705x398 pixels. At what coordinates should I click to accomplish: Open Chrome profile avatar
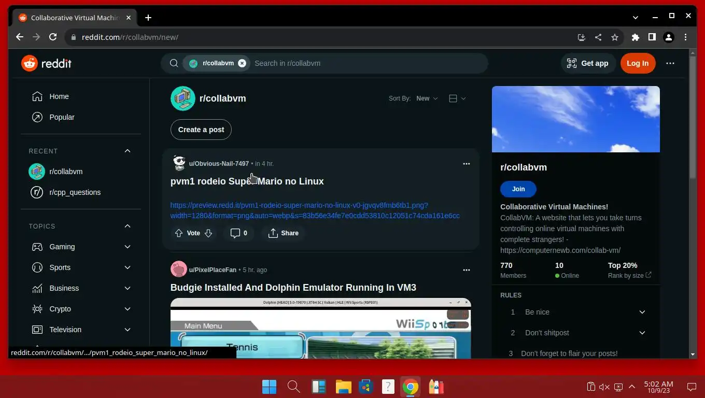(669, 37)
